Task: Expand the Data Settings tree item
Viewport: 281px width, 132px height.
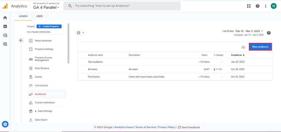Action: point(36,111)
